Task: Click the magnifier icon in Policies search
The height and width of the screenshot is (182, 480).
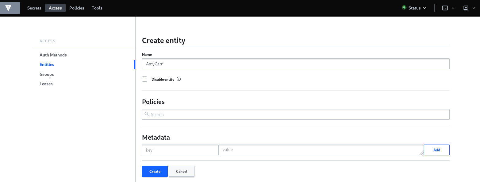Action: [x=147, y=114]
